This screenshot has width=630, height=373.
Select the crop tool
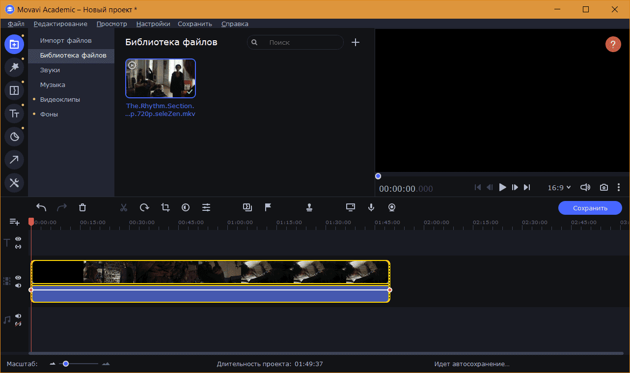[x=165, y=207]
